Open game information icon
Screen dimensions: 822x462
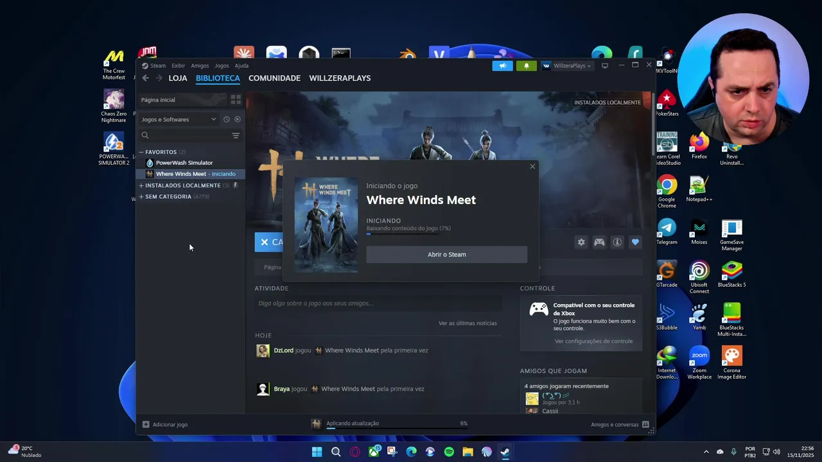coord(617,242)
